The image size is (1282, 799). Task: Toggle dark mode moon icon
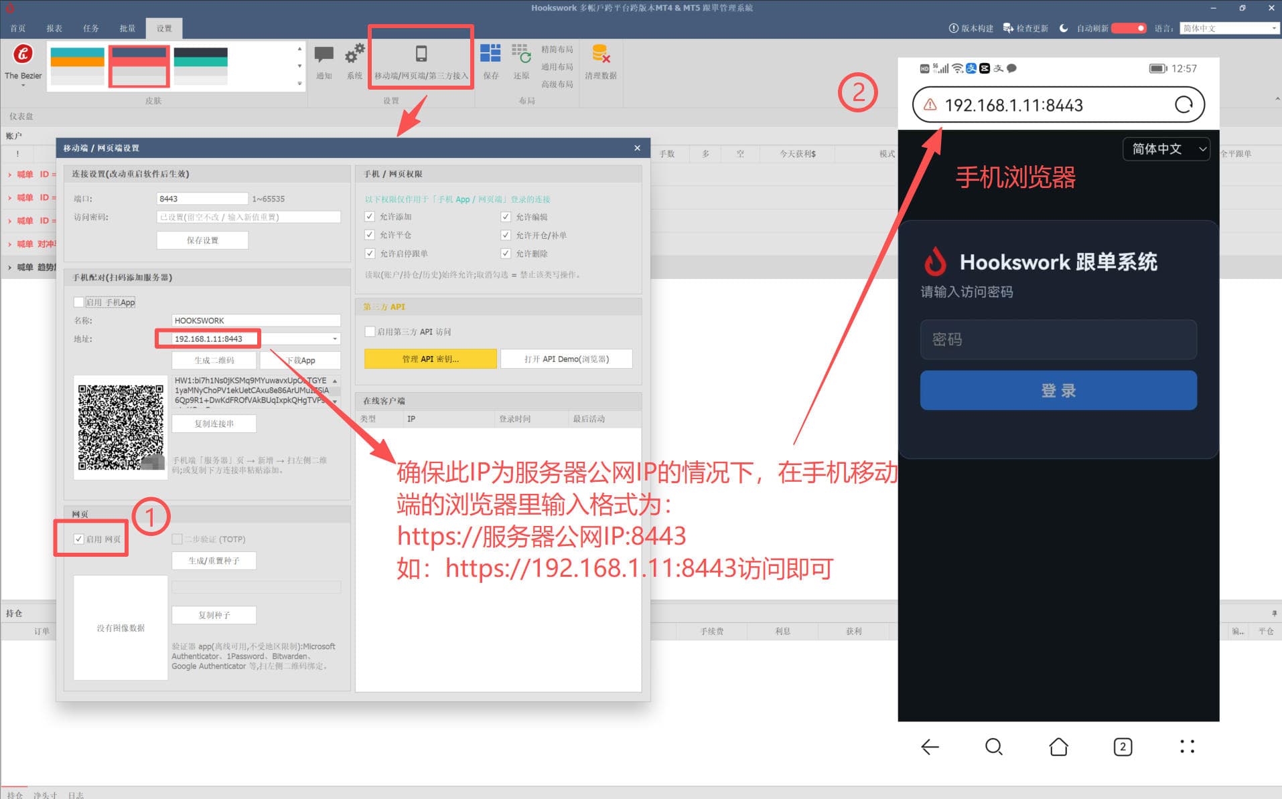pyautogui.click(x=1063, y=28)
